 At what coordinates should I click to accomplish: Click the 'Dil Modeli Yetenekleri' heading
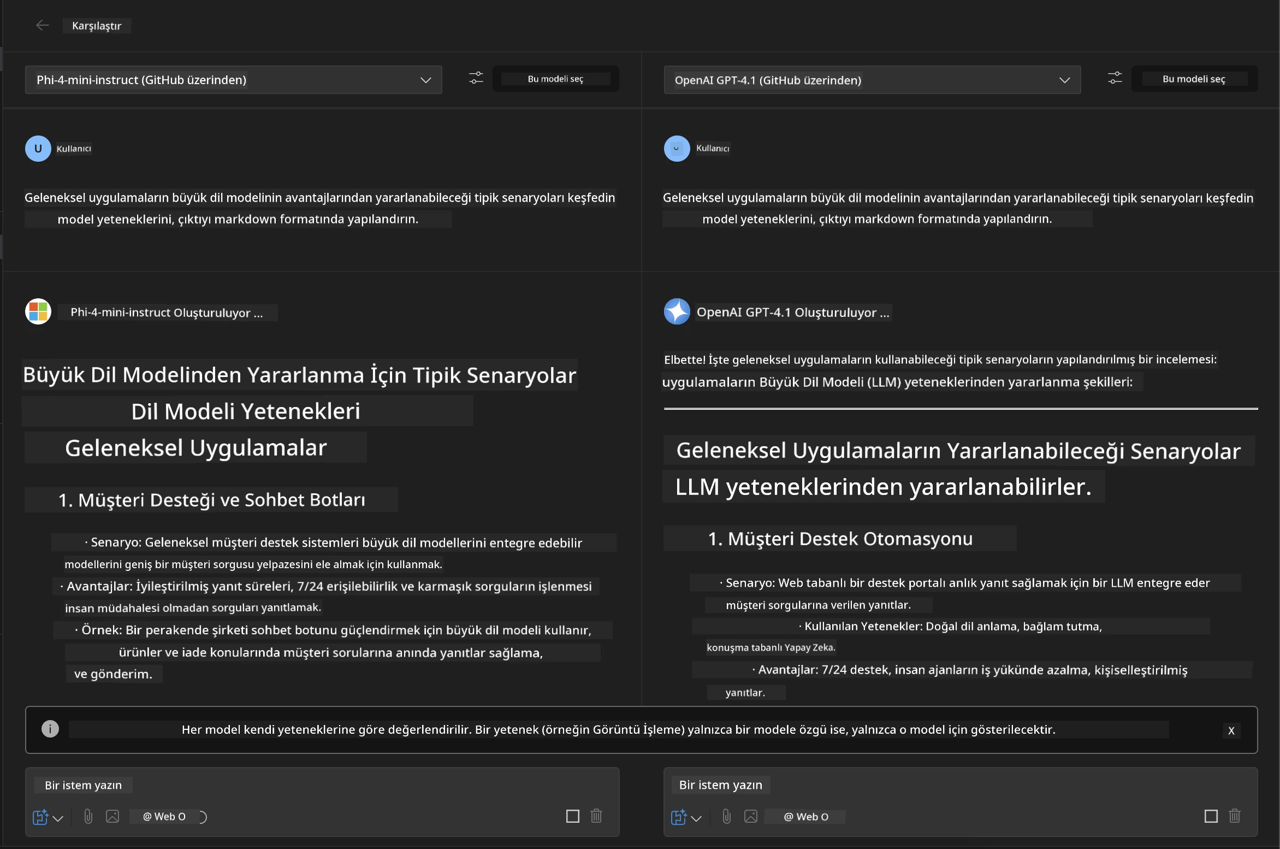(246, 411)
